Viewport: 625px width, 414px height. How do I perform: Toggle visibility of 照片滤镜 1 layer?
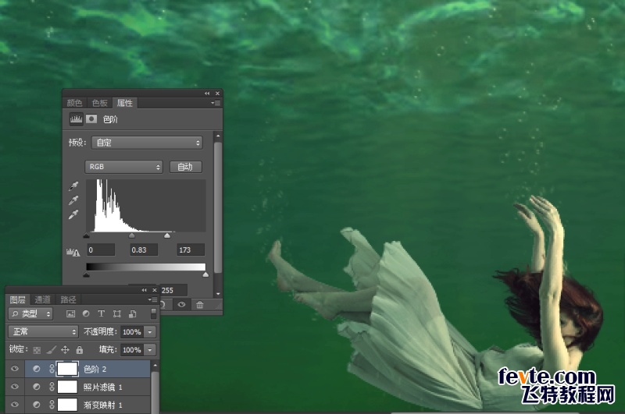click(x=16, y=387)
